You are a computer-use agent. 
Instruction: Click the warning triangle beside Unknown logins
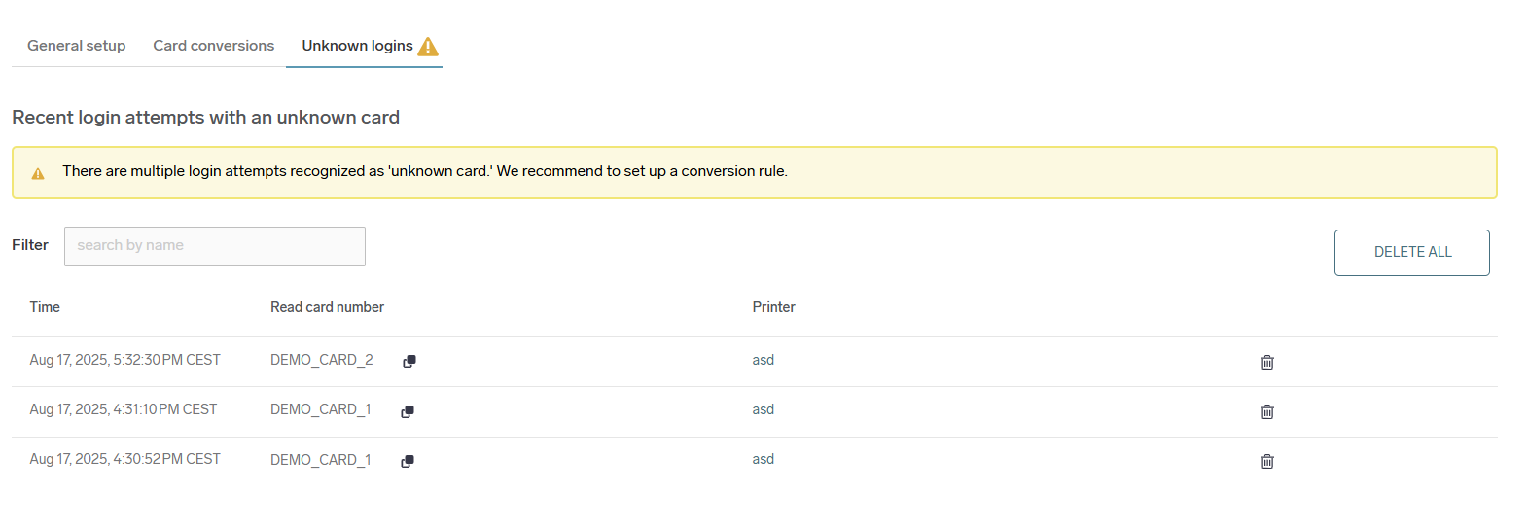point(428,46)
